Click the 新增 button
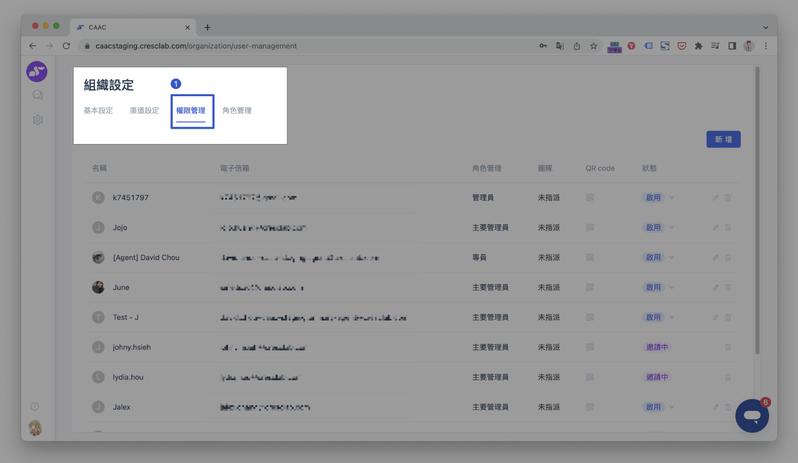Screen dimensions: 798x463 723,139
